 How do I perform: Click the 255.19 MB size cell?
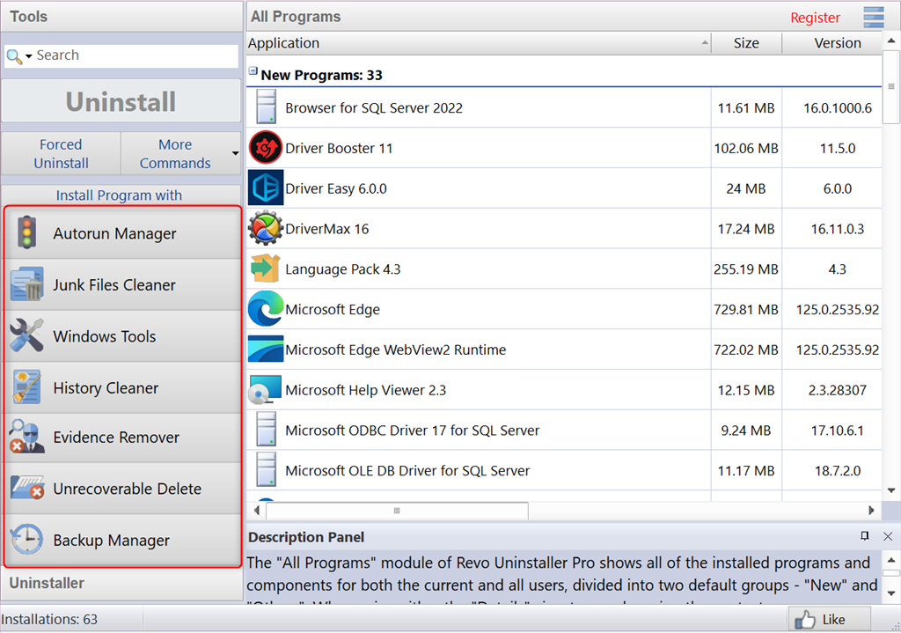746,269
